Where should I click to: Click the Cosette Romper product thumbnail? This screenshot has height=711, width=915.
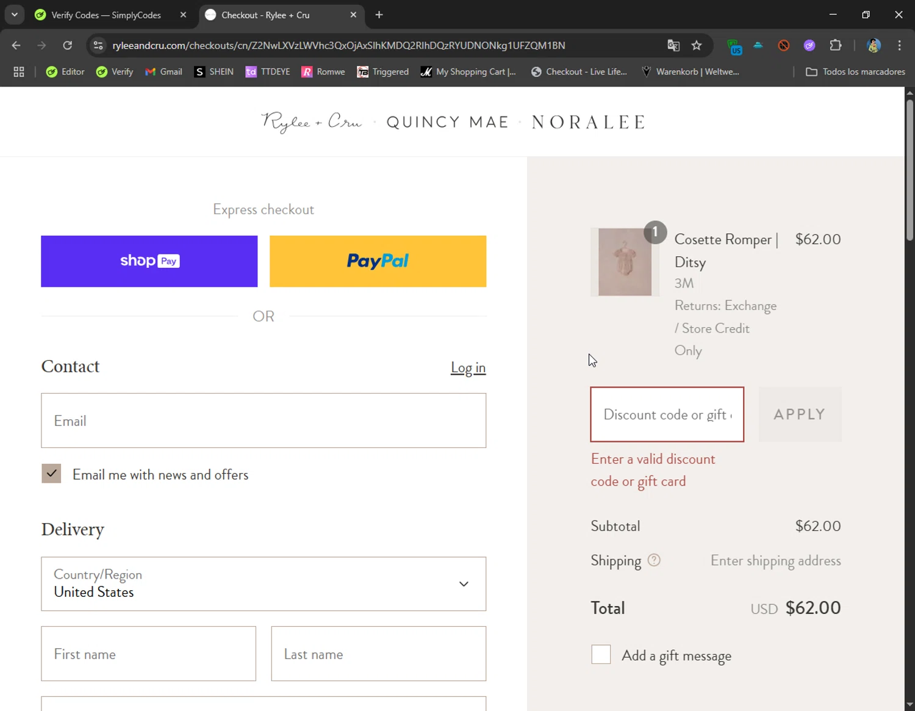(x=625, y=262)
